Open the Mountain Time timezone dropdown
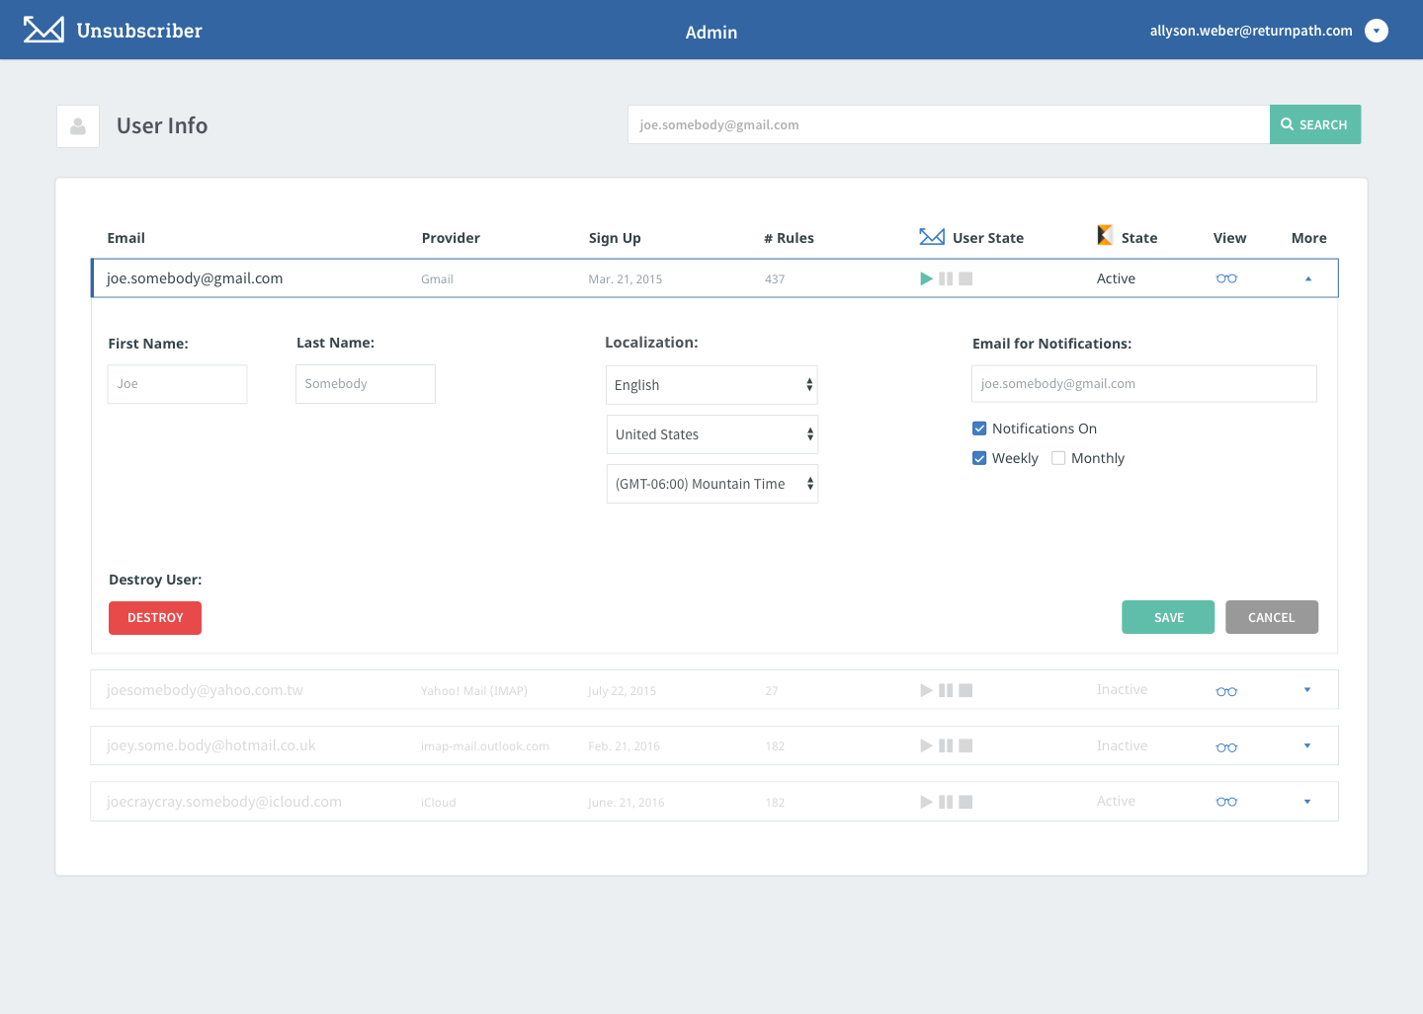Screen dimensions: 1423x1014 coord(712,484)
